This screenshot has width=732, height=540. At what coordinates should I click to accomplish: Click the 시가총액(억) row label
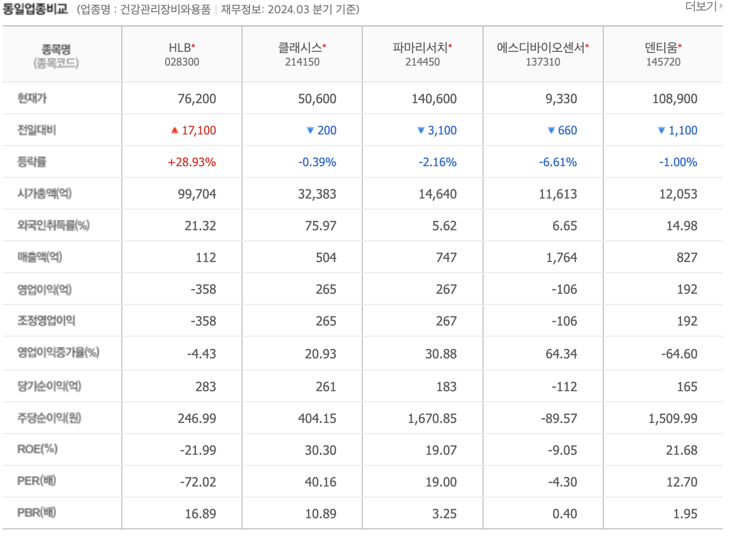(x=44, y=194)
